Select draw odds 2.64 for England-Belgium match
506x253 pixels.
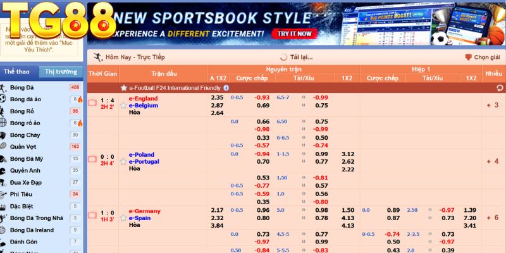pos(217,113)
